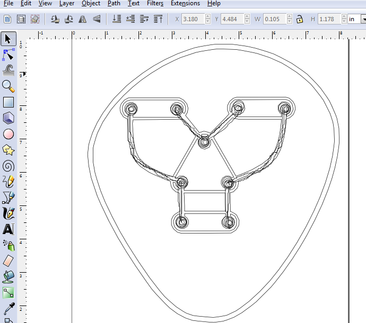The width and height of the screenshot is (366, 323).
Task: Raise selection one step
Action: (144, 19)
